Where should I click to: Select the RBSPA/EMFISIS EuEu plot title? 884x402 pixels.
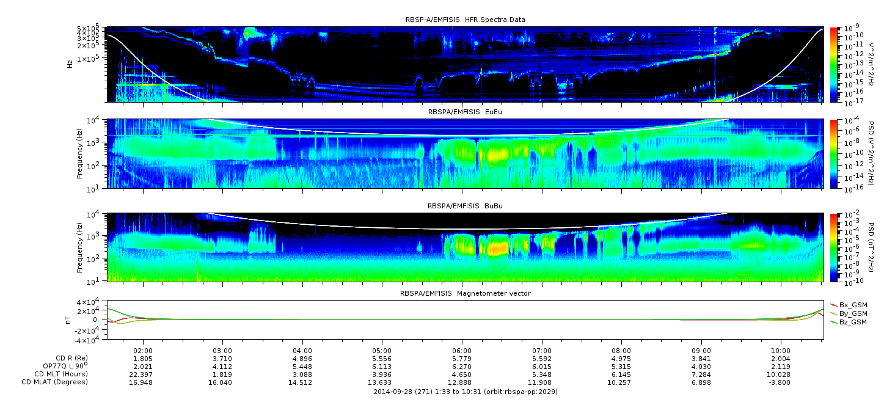(x=466, y=112)
